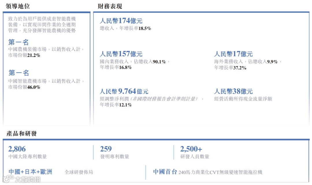
Task: Click the 人民幣174億元 total revenue figure
Action: (x=121, y=21)
